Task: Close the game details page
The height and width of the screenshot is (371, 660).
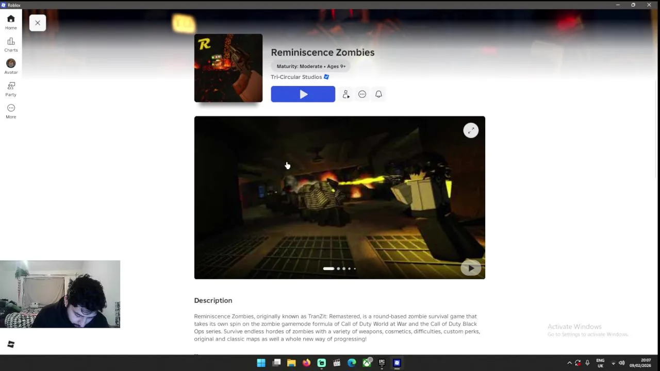Action: tap(38, 23)
